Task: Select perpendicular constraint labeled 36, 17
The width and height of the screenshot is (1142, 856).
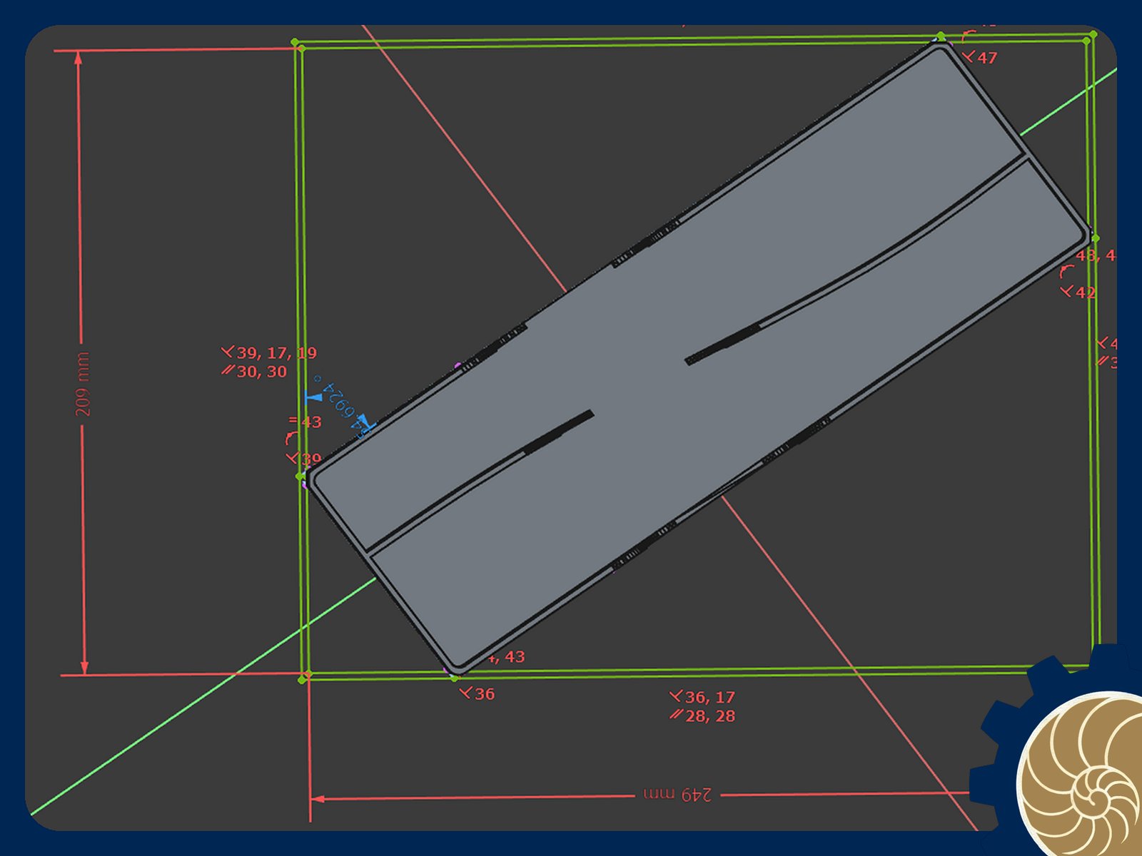Action: tap(703, 697)
